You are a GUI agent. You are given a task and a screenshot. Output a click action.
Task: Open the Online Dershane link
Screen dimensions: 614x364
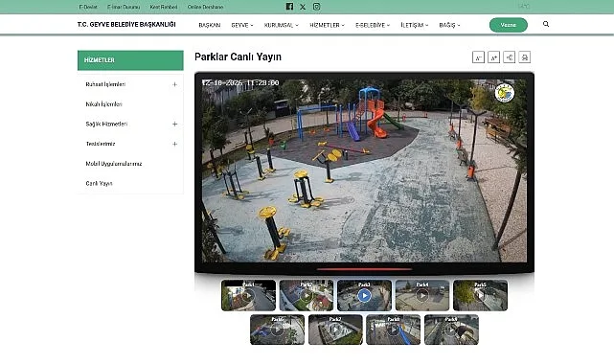coord(205,7)
